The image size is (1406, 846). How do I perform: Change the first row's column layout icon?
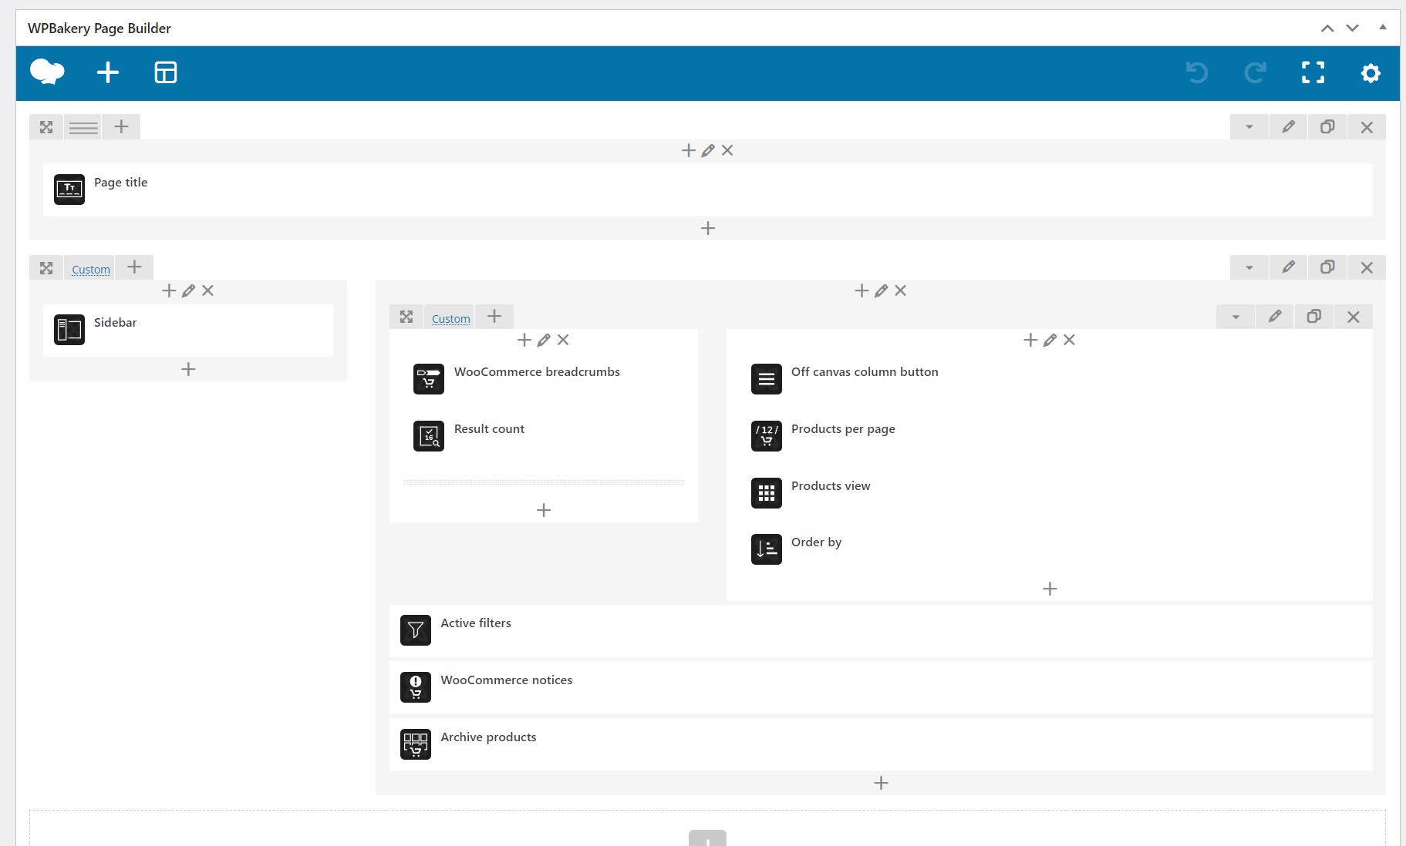click(83, 127)
